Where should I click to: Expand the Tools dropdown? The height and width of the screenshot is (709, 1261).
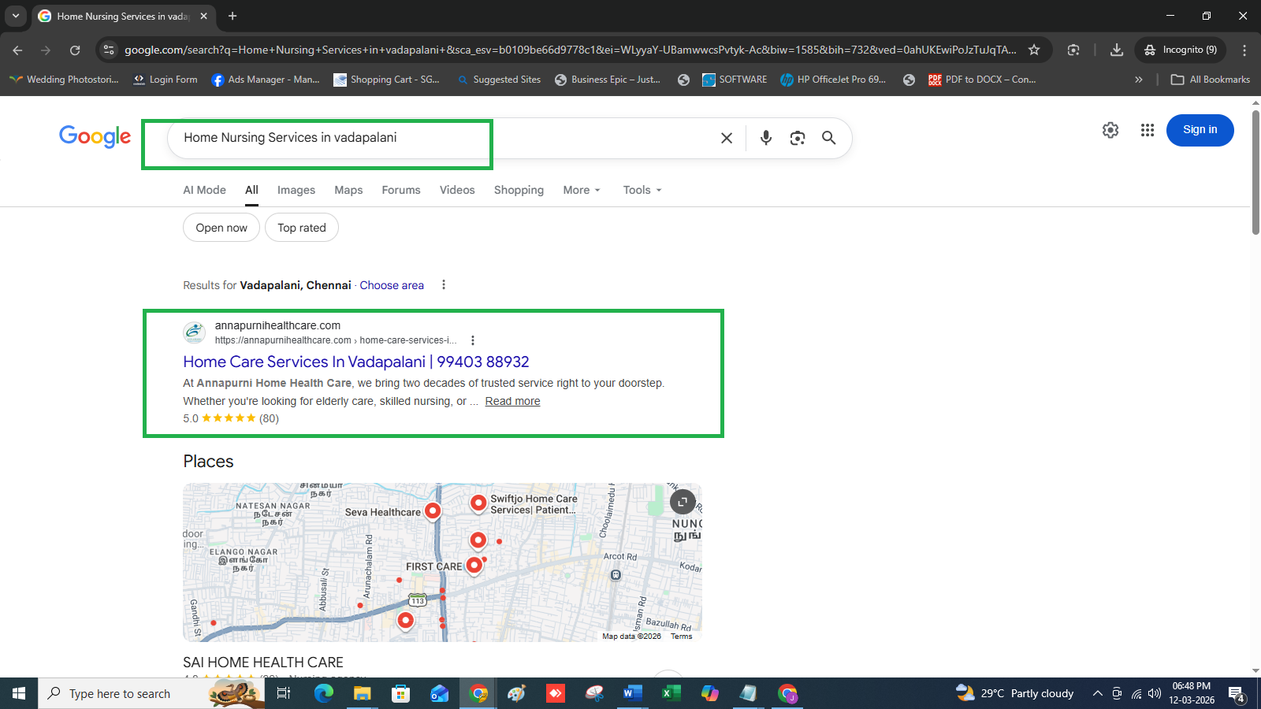click(642, 190)
